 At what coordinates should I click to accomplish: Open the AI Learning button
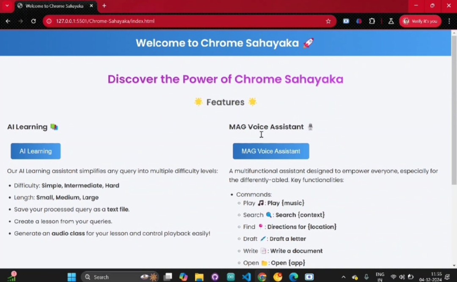coord(36,151)
